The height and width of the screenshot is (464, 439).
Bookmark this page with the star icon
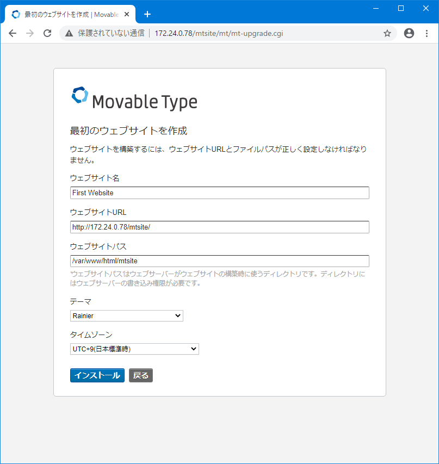(387, 33)
